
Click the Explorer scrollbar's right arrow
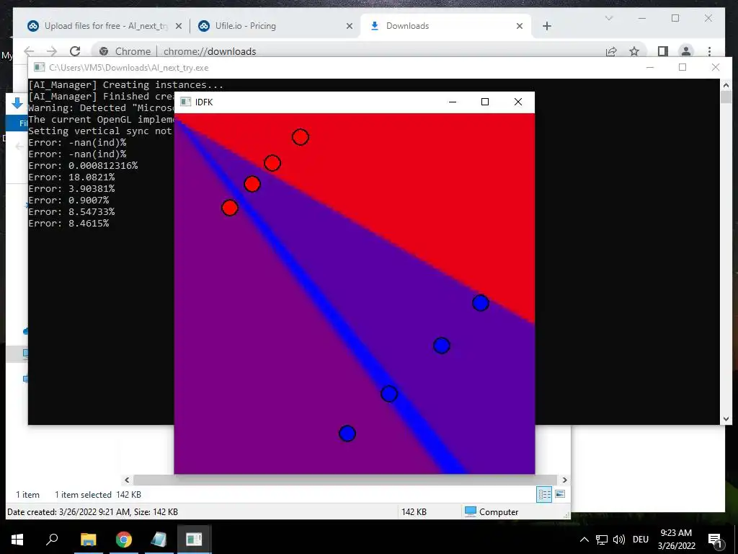564,480
